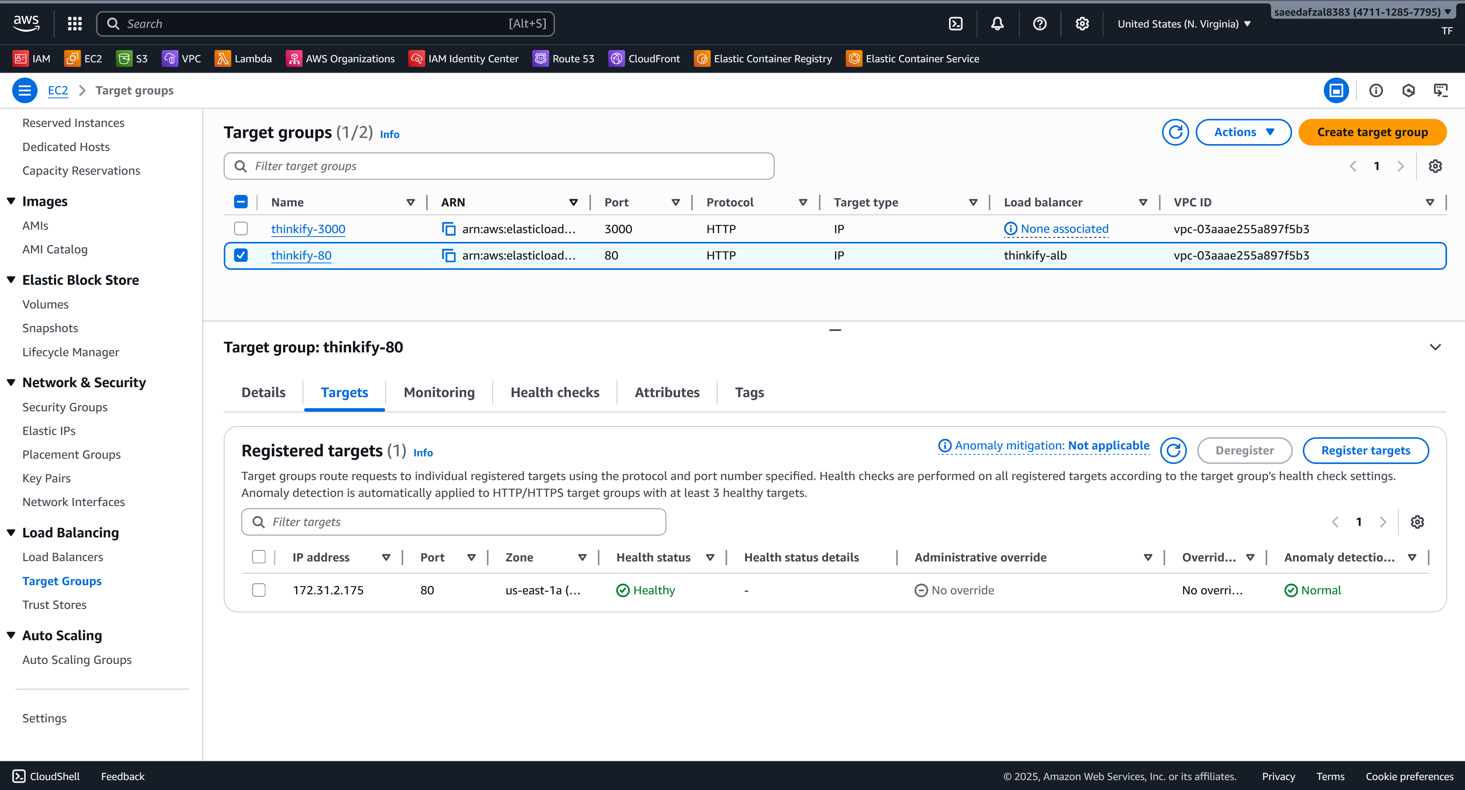Open the Actions dropdown menu
Viewport: 1465px width, 790px height.
click(x=1243, y=132)
